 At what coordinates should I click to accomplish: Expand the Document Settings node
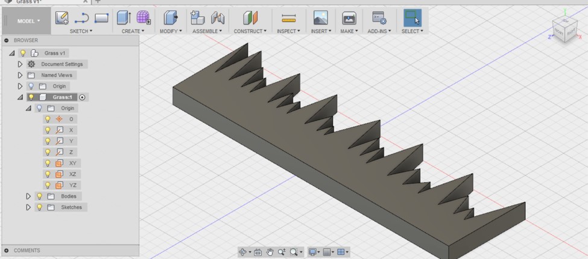(x=21, y=64)
